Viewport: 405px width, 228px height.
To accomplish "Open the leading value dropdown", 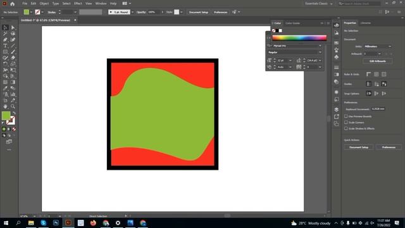I will [320, 61].
